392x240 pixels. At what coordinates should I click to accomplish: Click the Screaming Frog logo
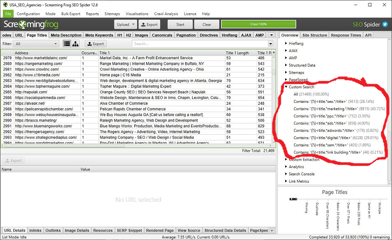[x=31, y=24]
